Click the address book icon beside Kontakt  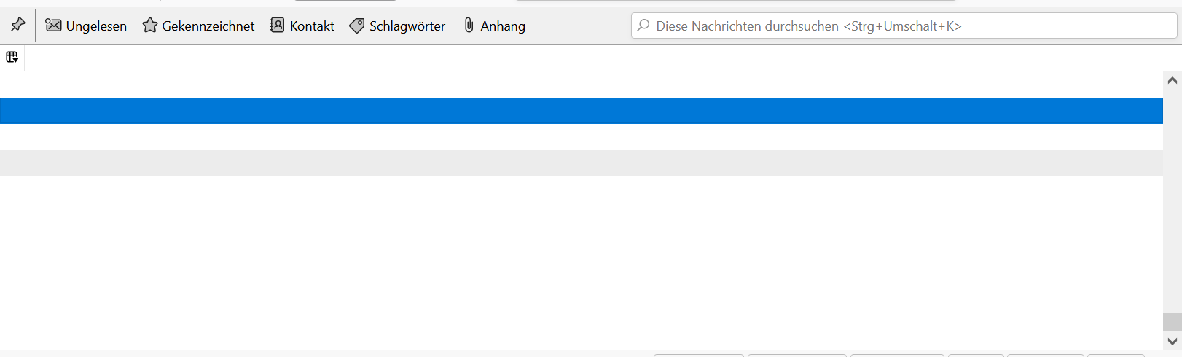pos(277,25)
